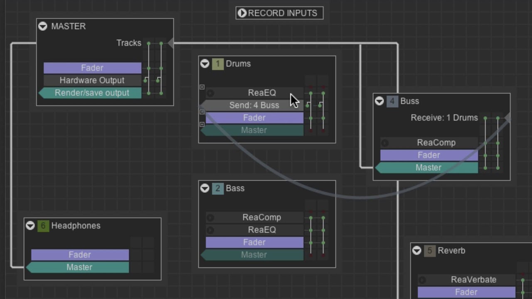
Task: Click the input arrow beside MASTER Tracks row
Action: (x=170, y=43)
